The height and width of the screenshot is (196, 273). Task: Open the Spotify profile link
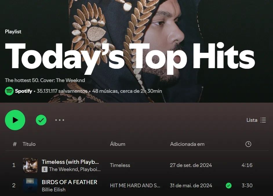(x=23, y=91)
